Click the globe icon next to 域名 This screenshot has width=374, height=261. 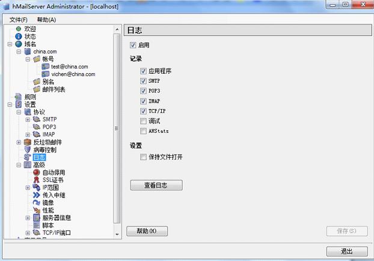19,44
